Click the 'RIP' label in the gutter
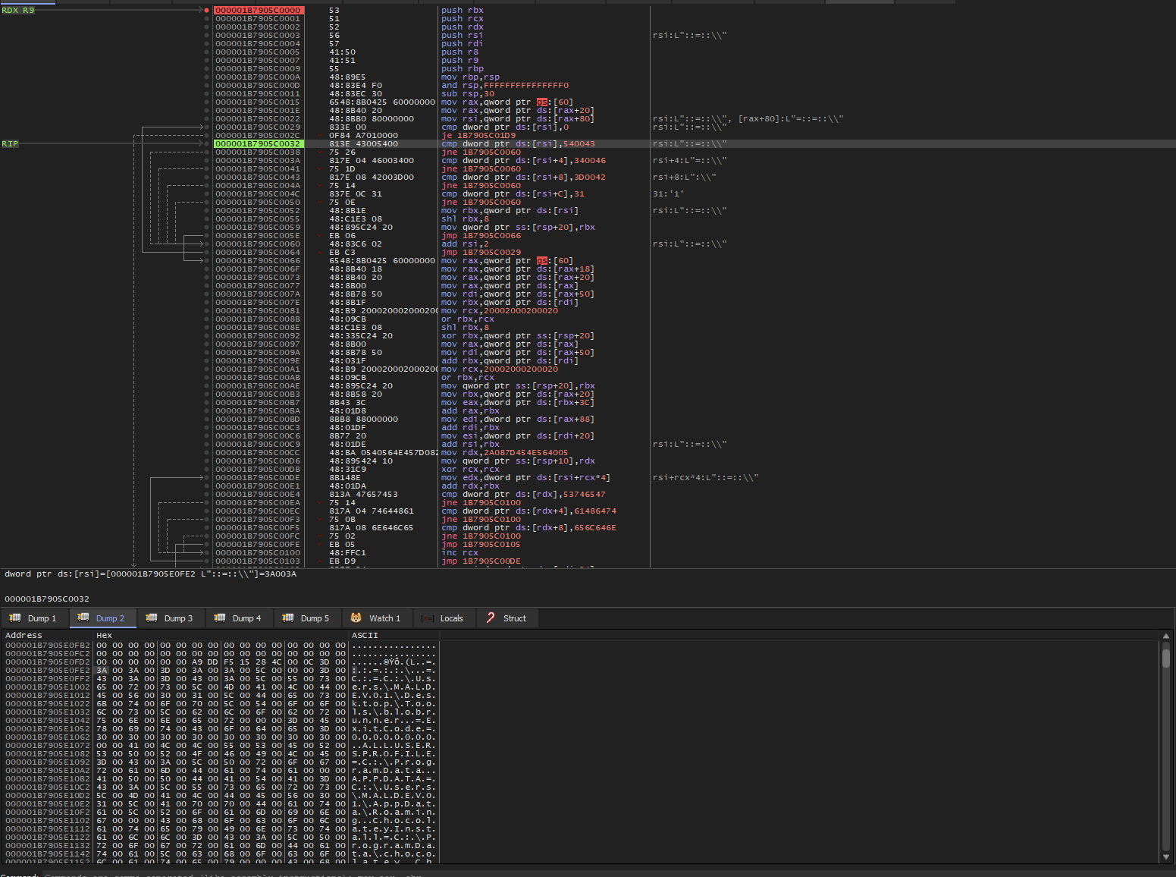Image resolution: width=1176 pixels, height=877 pixels. tap(10, 143)
